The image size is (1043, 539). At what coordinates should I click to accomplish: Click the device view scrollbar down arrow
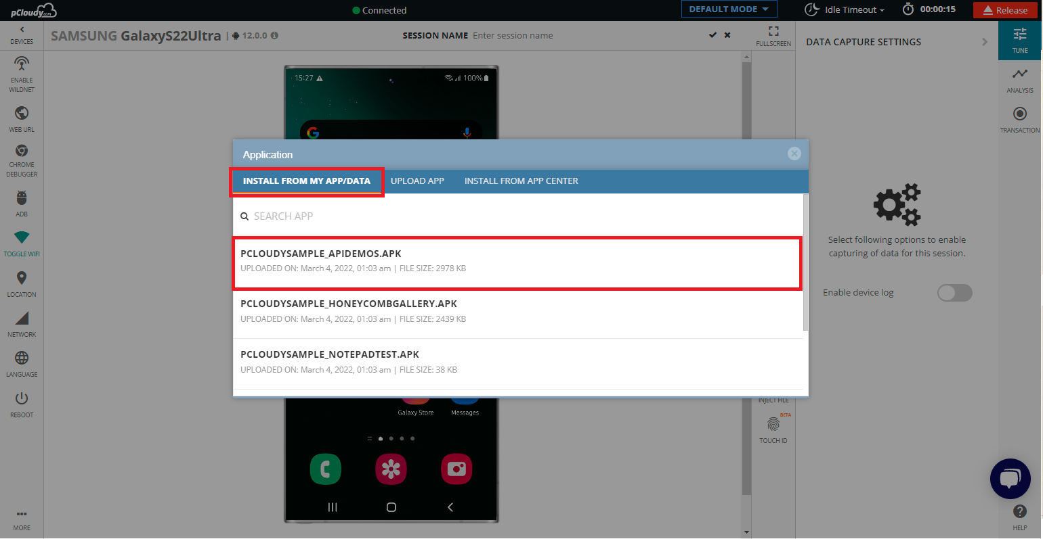tap(746, 532)
